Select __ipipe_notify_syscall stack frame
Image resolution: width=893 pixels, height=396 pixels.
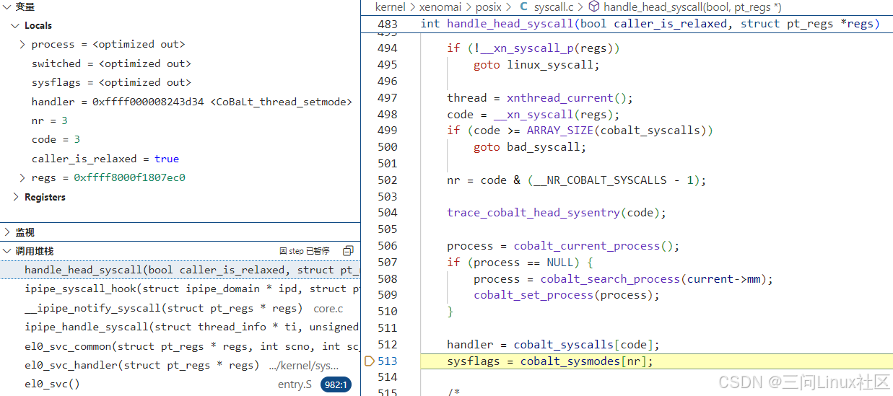[x=180, y=308]
